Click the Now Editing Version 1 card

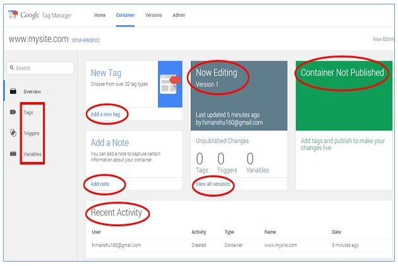[239, 96]
